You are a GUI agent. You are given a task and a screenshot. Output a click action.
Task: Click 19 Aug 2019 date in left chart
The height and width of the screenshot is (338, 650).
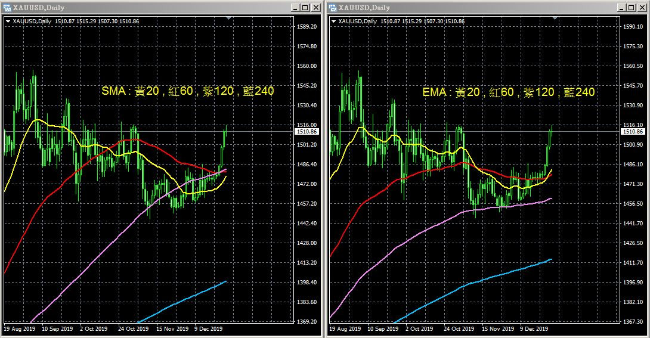20,329
